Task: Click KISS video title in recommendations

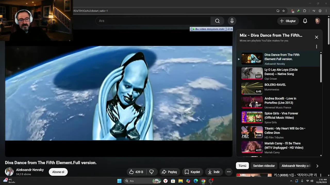Action: coord(295,175)
